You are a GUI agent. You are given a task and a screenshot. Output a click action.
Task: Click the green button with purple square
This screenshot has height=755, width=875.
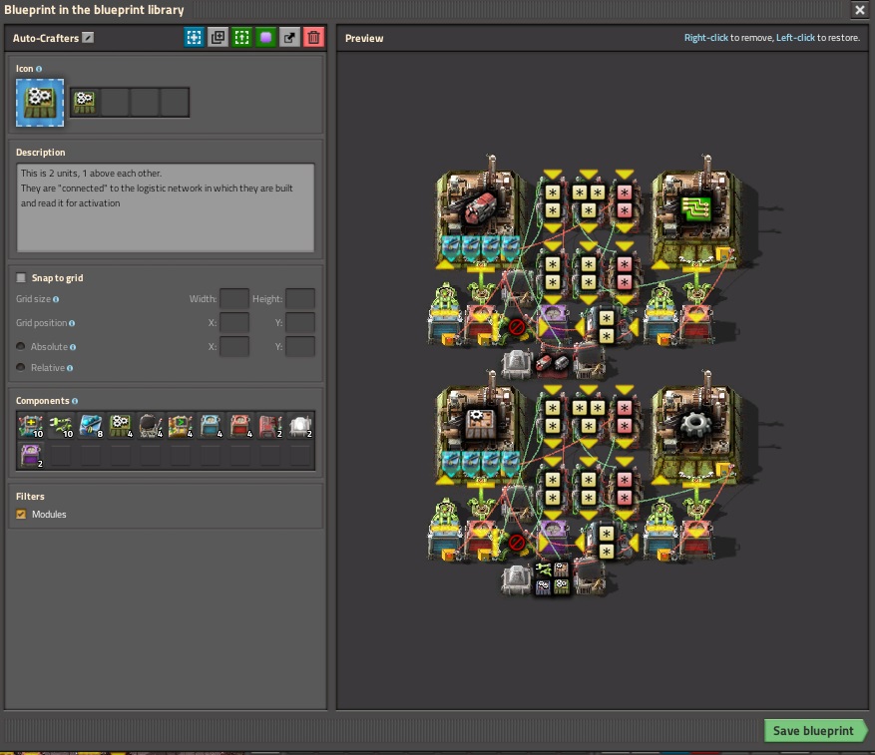(x=265, y=37)
